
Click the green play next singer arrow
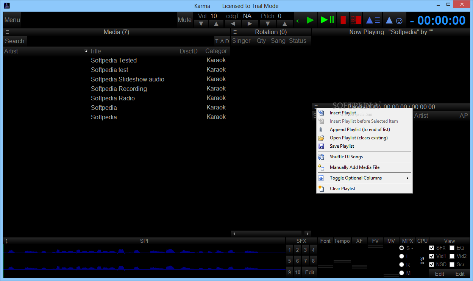(305, 20)
